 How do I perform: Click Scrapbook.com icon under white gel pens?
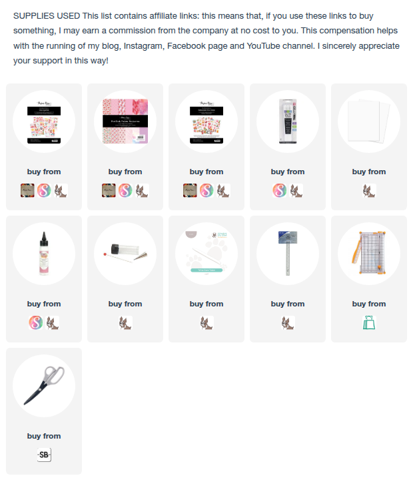[280, 190]
